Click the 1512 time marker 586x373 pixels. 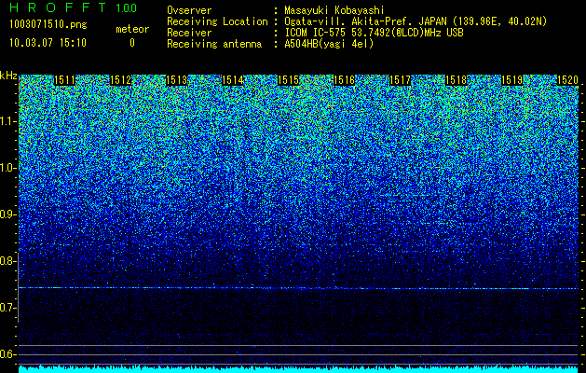tap(121, 80)
